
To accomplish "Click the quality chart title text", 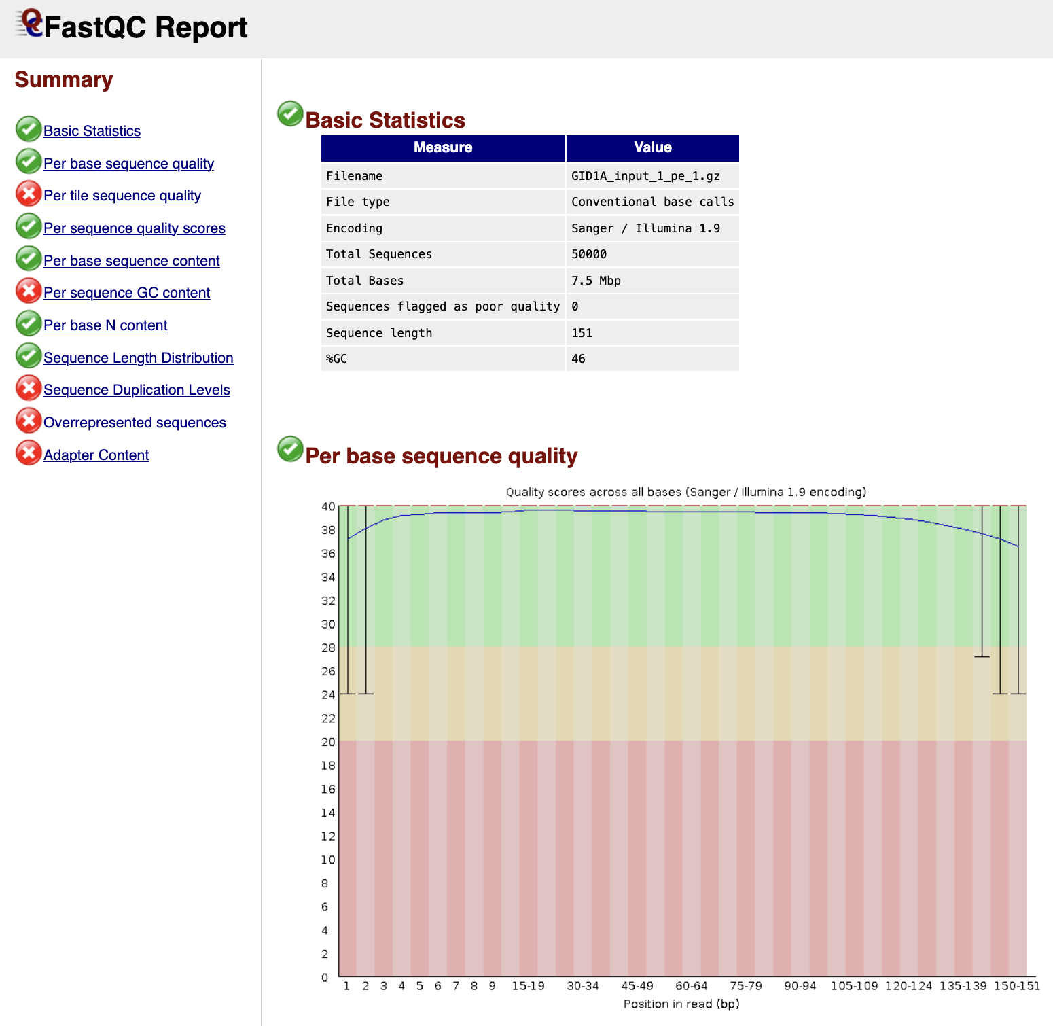I will tap(685, 492).
